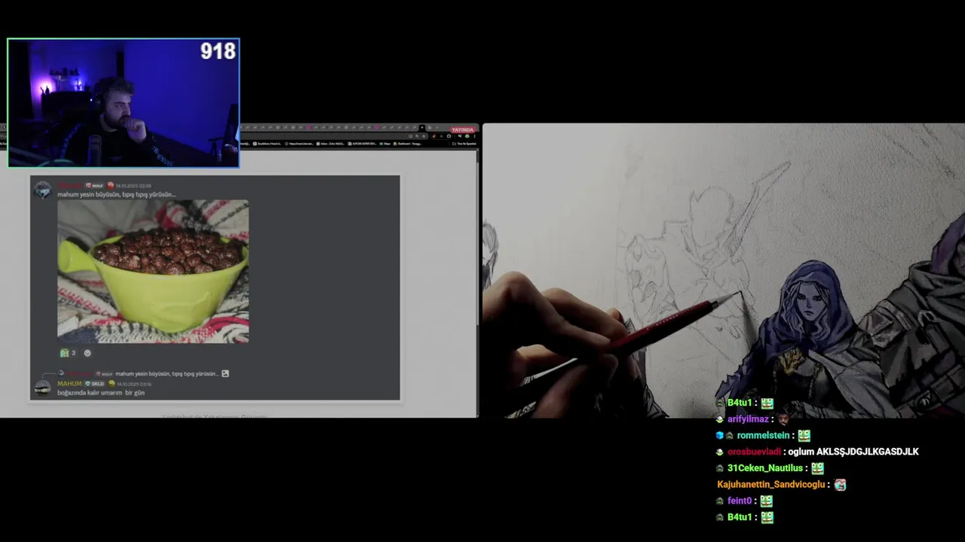Open the all bookmarks folder at bar end
965x542 pixels.
pyautogui.click(x=464, y=144)
